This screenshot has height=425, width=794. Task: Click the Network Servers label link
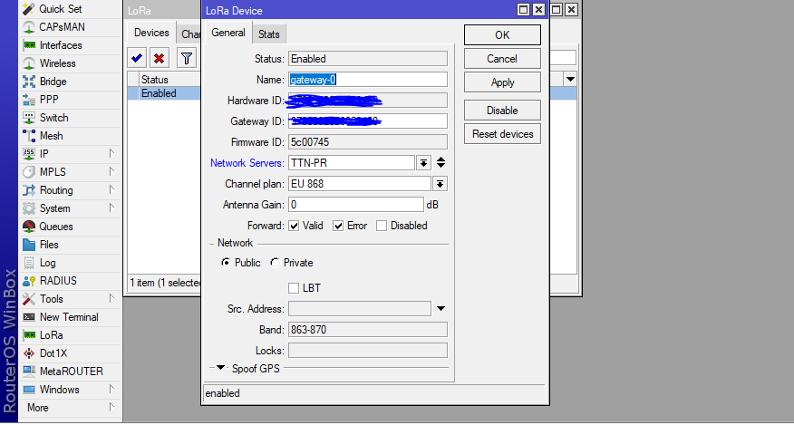pos(247,163)
